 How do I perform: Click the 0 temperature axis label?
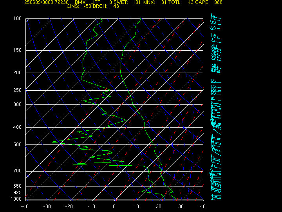click(114, 207)
